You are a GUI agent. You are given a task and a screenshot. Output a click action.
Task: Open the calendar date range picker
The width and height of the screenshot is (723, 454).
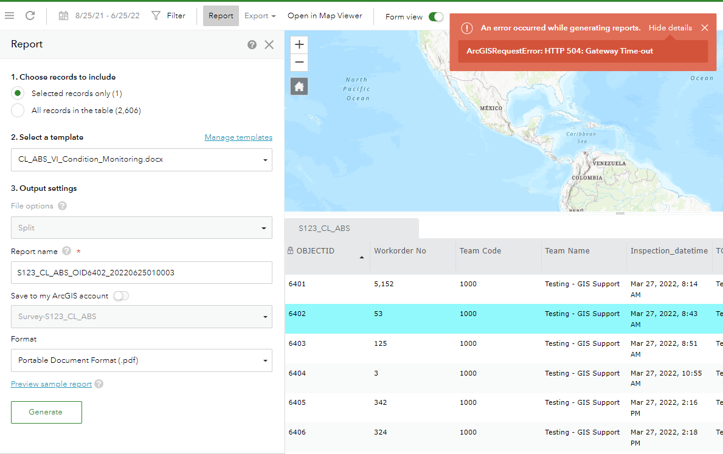tap(63, 16)
